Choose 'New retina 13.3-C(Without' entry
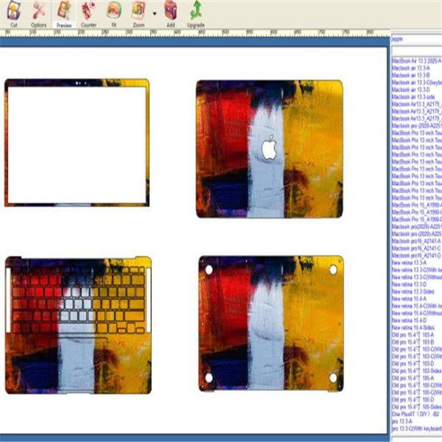Viewport: 442px width, 442px height. (x=416, y=277)
